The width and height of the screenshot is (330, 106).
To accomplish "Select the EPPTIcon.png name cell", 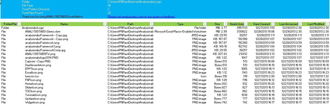I will [34, 69].
